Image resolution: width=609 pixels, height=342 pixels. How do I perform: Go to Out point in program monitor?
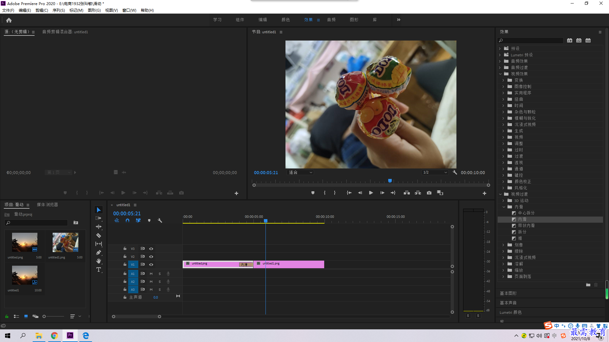[x=393, y=193]
